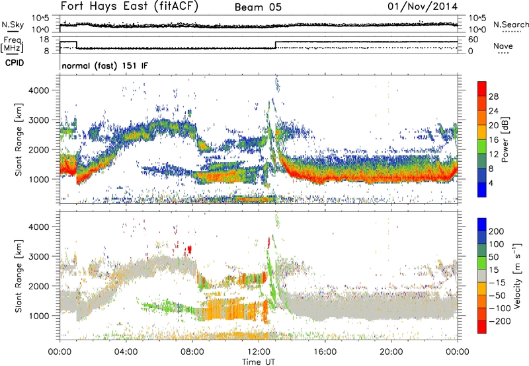This screenshot has height=366, width=529.
Task: Select the '08:00' time tick label
Action: pyautogui.click(x=192, y=352)
